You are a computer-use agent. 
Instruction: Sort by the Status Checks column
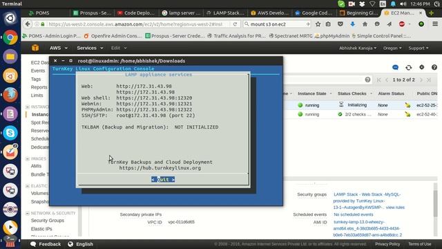point(352,93)
